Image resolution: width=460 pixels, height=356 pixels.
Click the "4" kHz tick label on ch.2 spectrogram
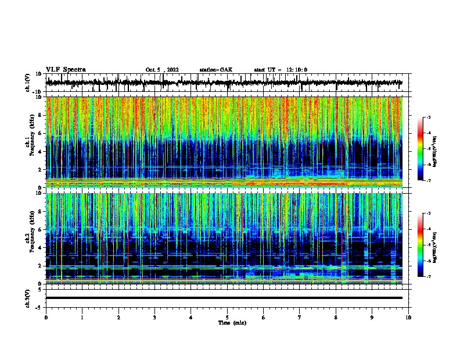pos(41,248)
